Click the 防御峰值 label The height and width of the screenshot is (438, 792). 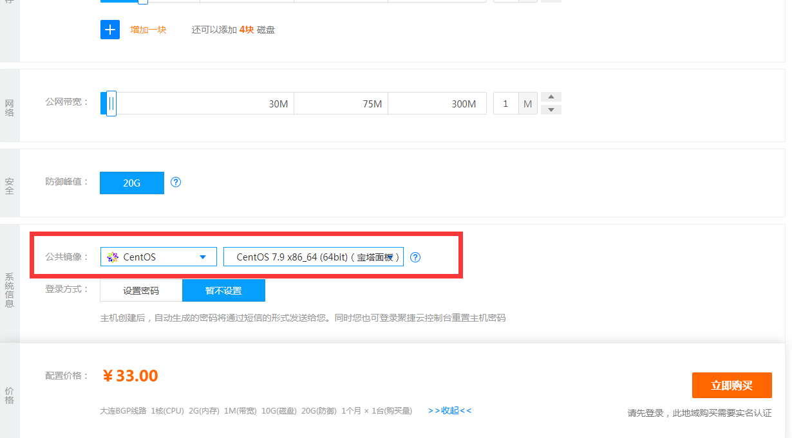click(67, 181)
